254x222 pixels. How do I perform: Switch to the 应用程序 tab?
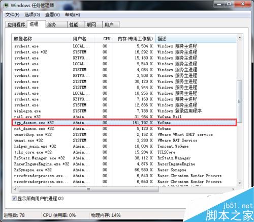click(16, 25)
